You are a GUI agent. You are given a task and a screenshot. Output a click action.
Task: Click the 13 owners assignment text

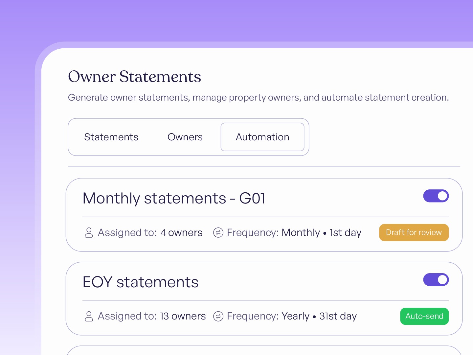[183, 316]
